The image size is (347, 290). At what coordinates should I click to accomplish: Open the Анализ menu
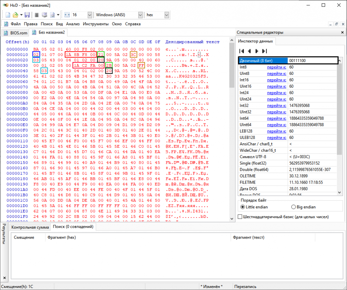(x=73, y=24)
